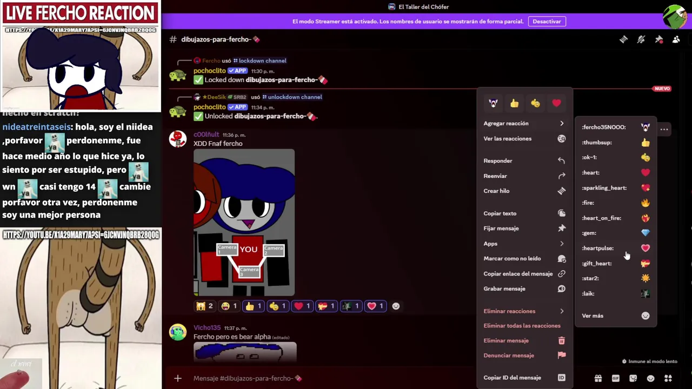This screenshot has width=692, height=389.
Task: Click the red heart quick reaction in context menu
Action: 556,103
